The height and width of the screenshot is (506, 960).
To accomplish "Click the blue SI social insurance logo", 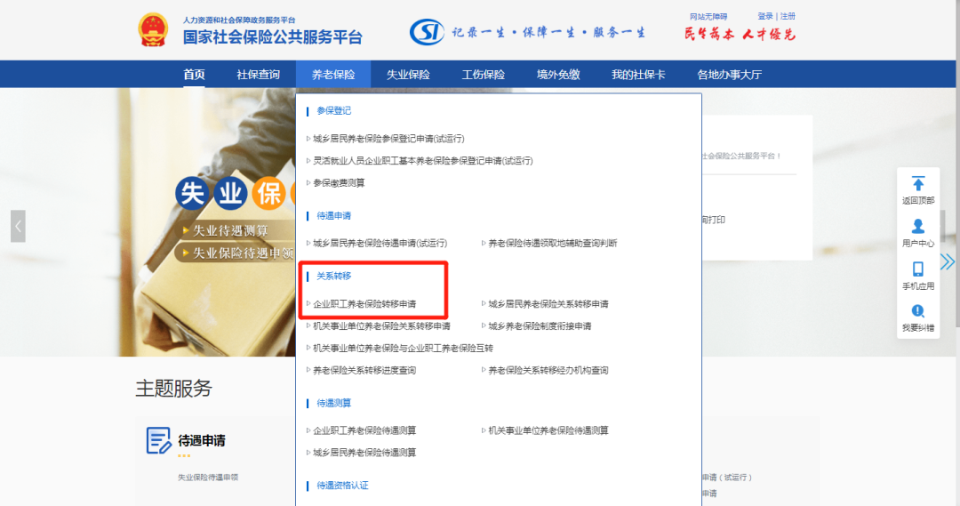I will pyautogui.click(x=427, y=32).
